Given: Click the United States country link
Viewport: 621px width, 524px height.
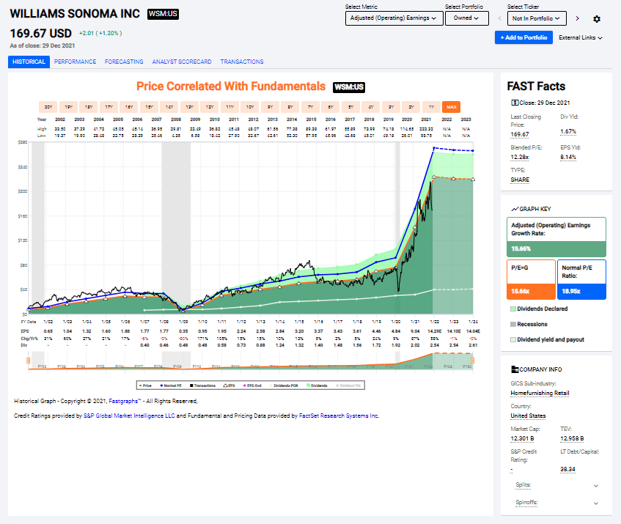Looking at the screenshot, I should 528,416.
